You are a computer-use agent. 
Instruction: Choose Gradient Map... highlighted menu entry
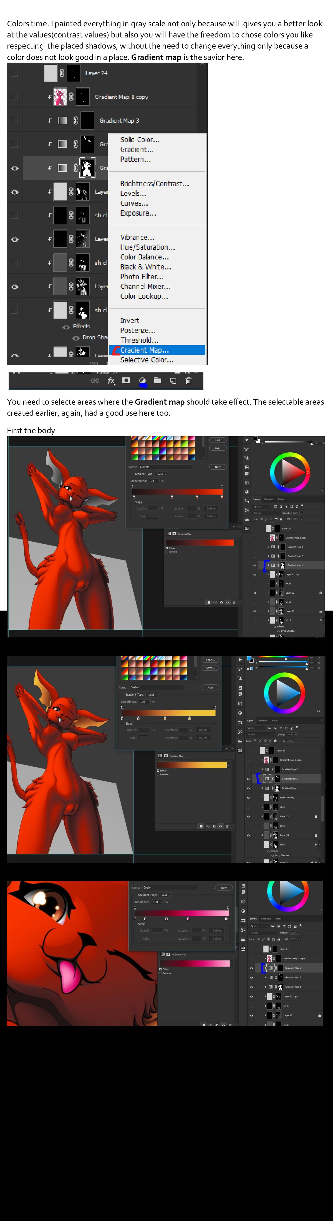[x=157, y=350]
